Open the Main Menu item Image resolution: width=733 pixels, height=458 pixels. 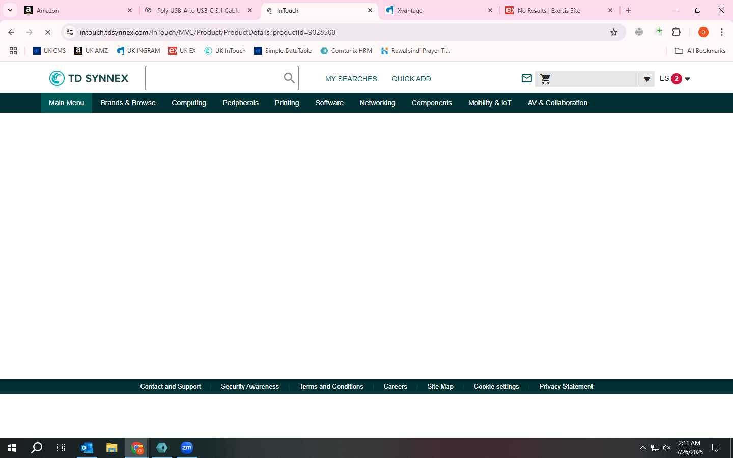(66, 103)
